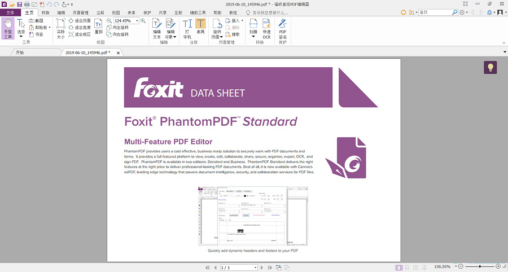The width and height of the screenshot is (508, 272).
Task: Select continuous page view mode
Action: 407,267
